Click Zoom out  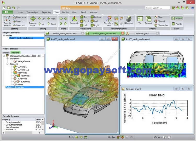(x=19, y=25)
